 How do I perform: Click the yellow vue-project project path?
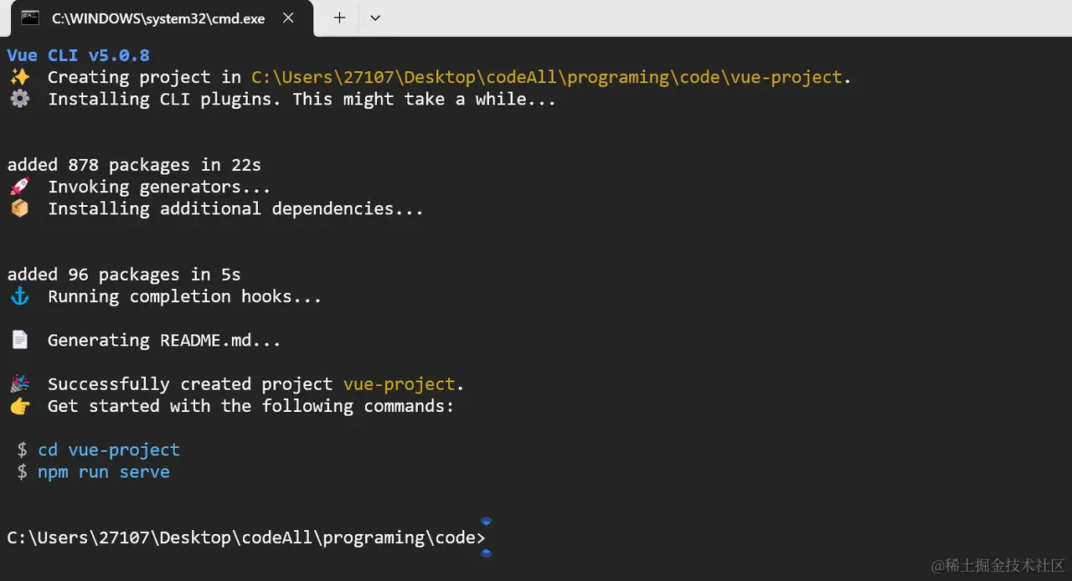pyautogui.click(x=547, y=77)
